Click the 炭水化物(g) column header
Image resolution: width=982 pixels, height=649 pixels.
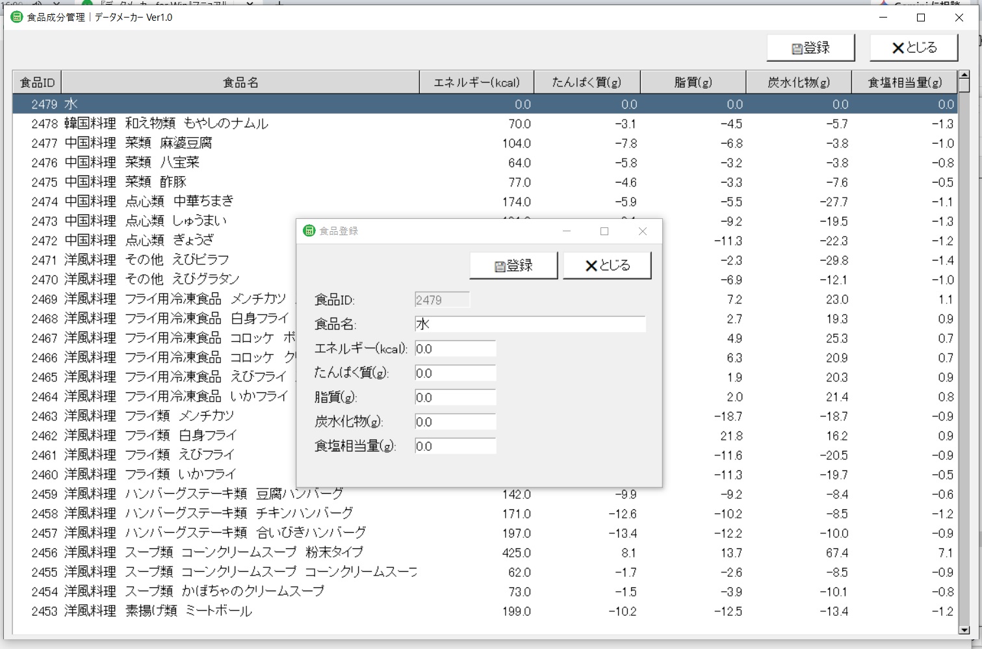(799, 83)
